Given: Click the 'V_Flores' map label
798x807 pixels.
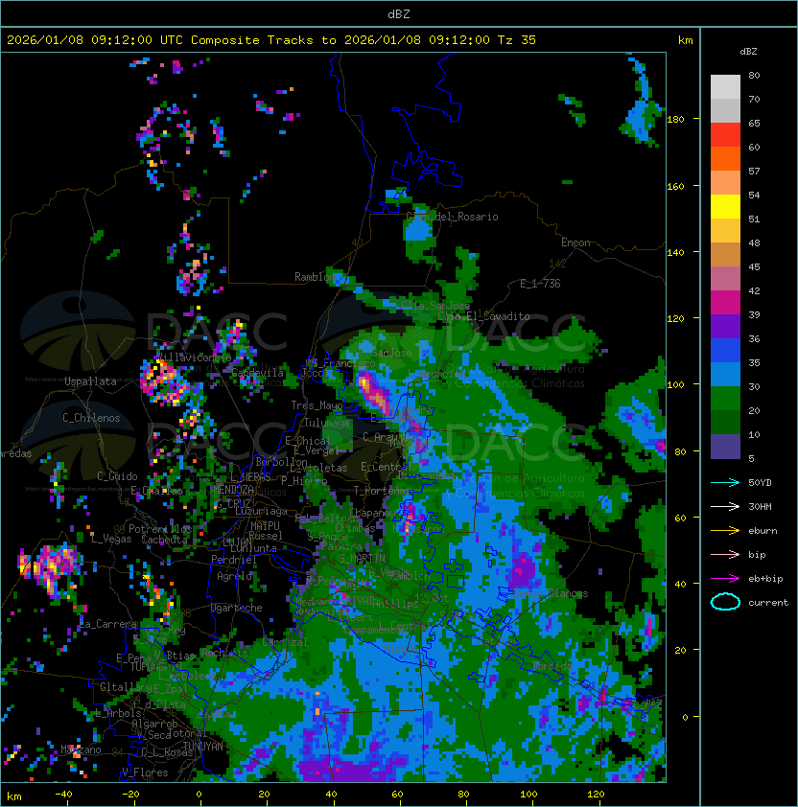Looking at the screenshot, I should click(x=145, y=772).
